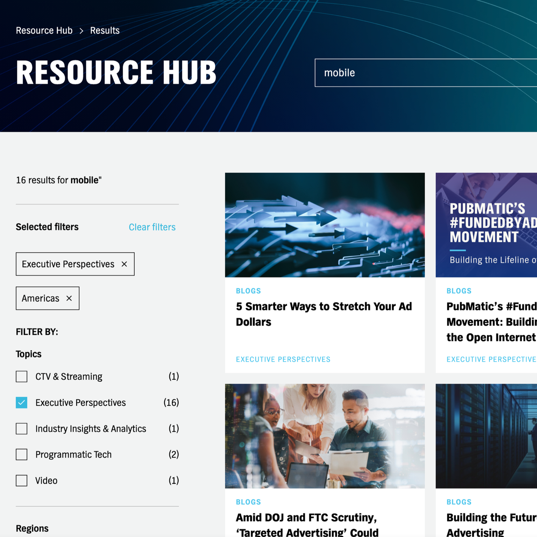Remove the Executive Perspectives filter chip

[124, 264]
